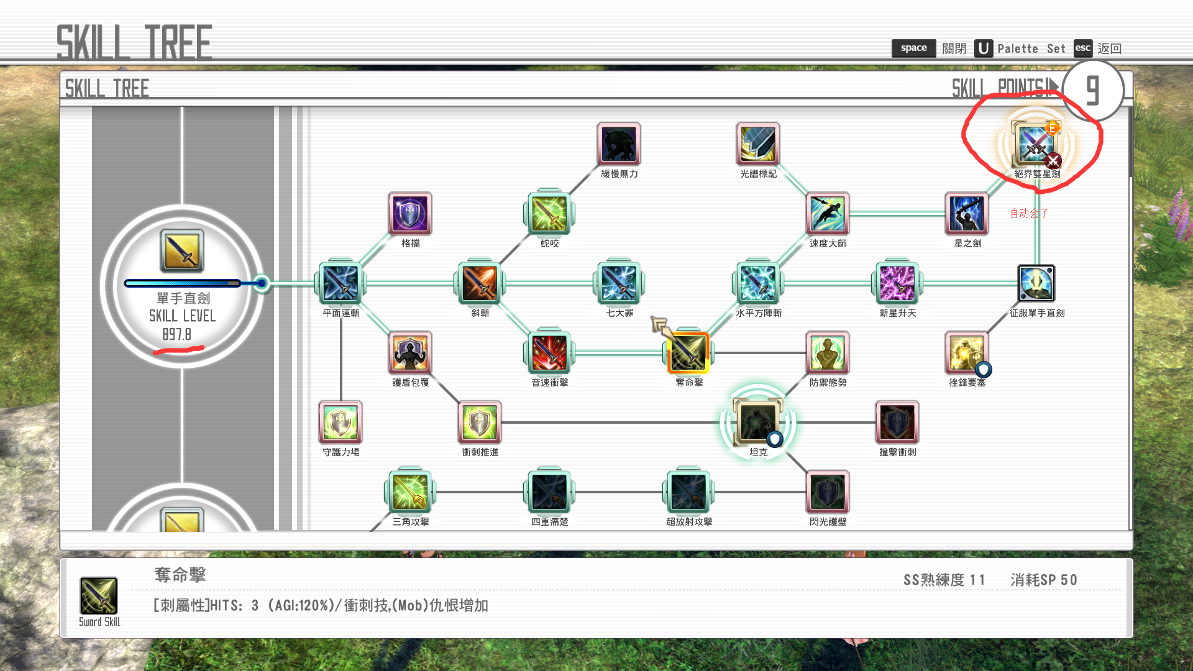Select the 三角攻擊 skill node
Screen dimensions: 1193x671
coord(410,491)
